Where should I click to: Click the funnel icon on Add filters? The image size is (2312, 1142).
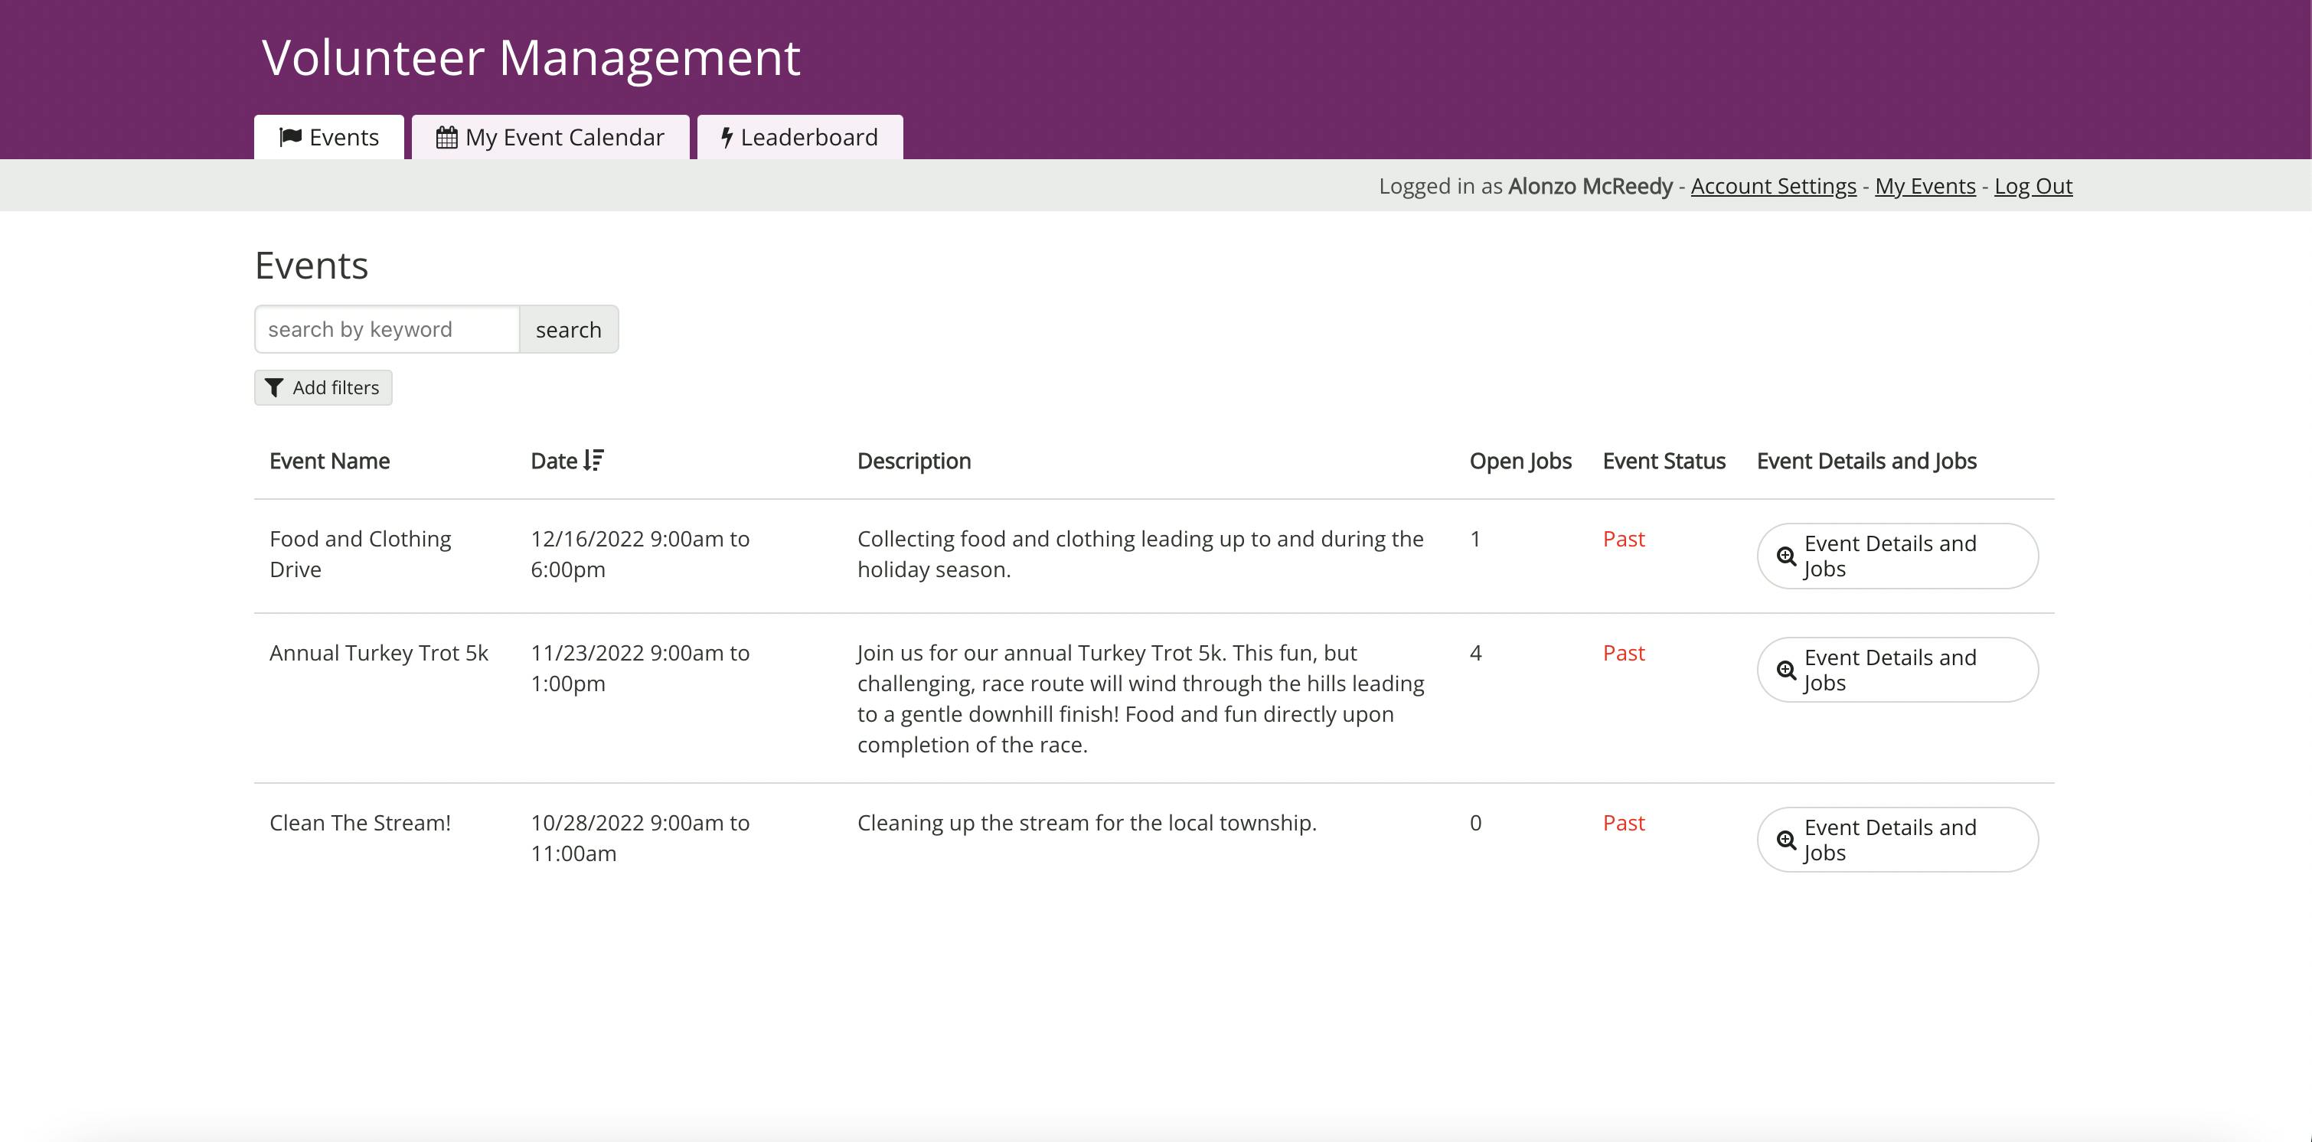point(276,387)
